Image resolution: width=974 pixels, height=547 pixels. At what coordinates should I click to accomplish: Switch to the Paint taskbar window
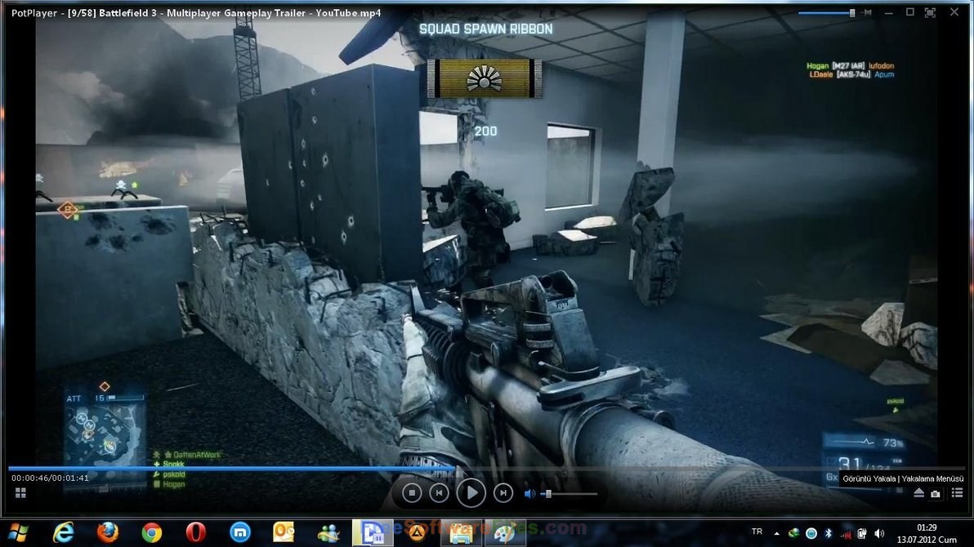(505, 533)
